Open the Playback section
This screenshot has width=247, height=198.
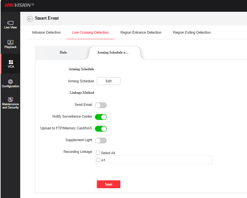click(x=10, y=44)
